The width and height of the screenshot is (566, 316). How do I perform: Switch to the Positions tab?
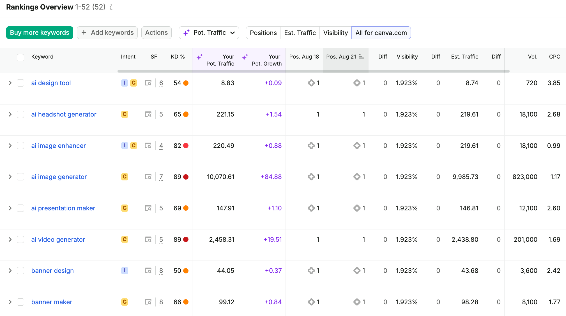[x=263, y=33]
